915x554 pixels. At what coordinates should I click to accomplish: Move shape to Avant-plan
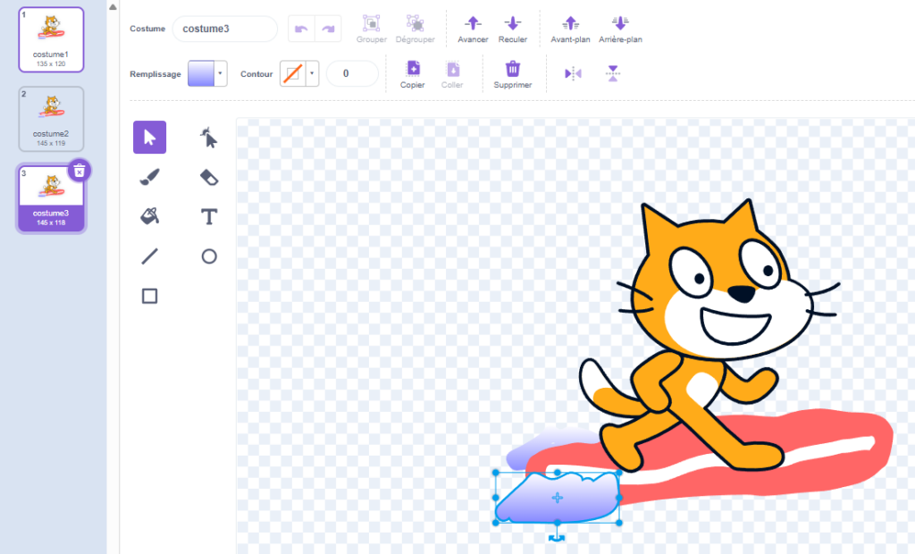click(x=570, y=29)
